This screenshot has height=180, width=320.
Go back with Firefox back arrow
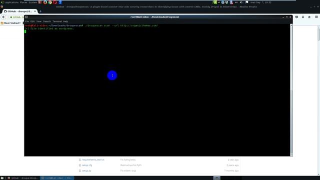coord(3,17)
